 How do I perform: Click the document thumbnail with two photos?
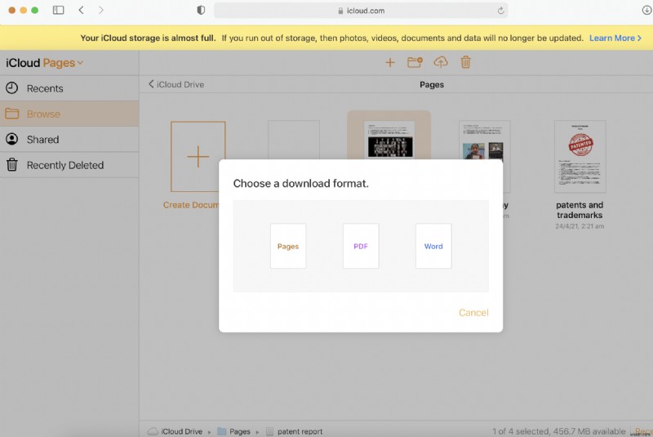[484, 140]
